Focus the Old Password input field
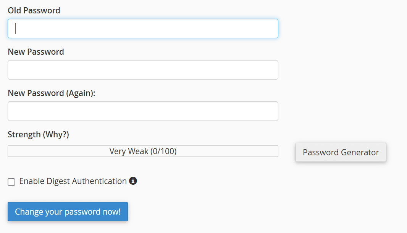The width and height of the screenshot is (407, 233). [143, 28]
